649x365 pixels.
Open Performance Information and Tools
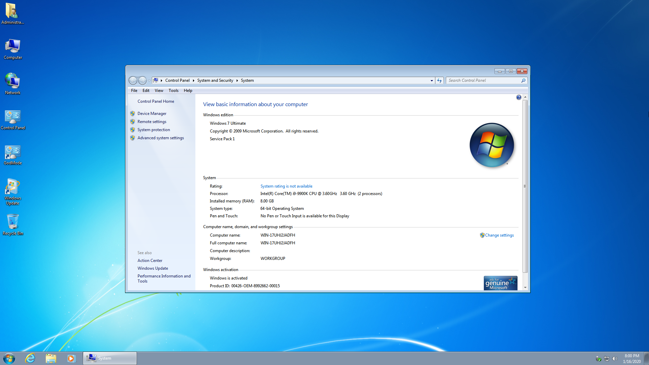(x=164, y=278)
